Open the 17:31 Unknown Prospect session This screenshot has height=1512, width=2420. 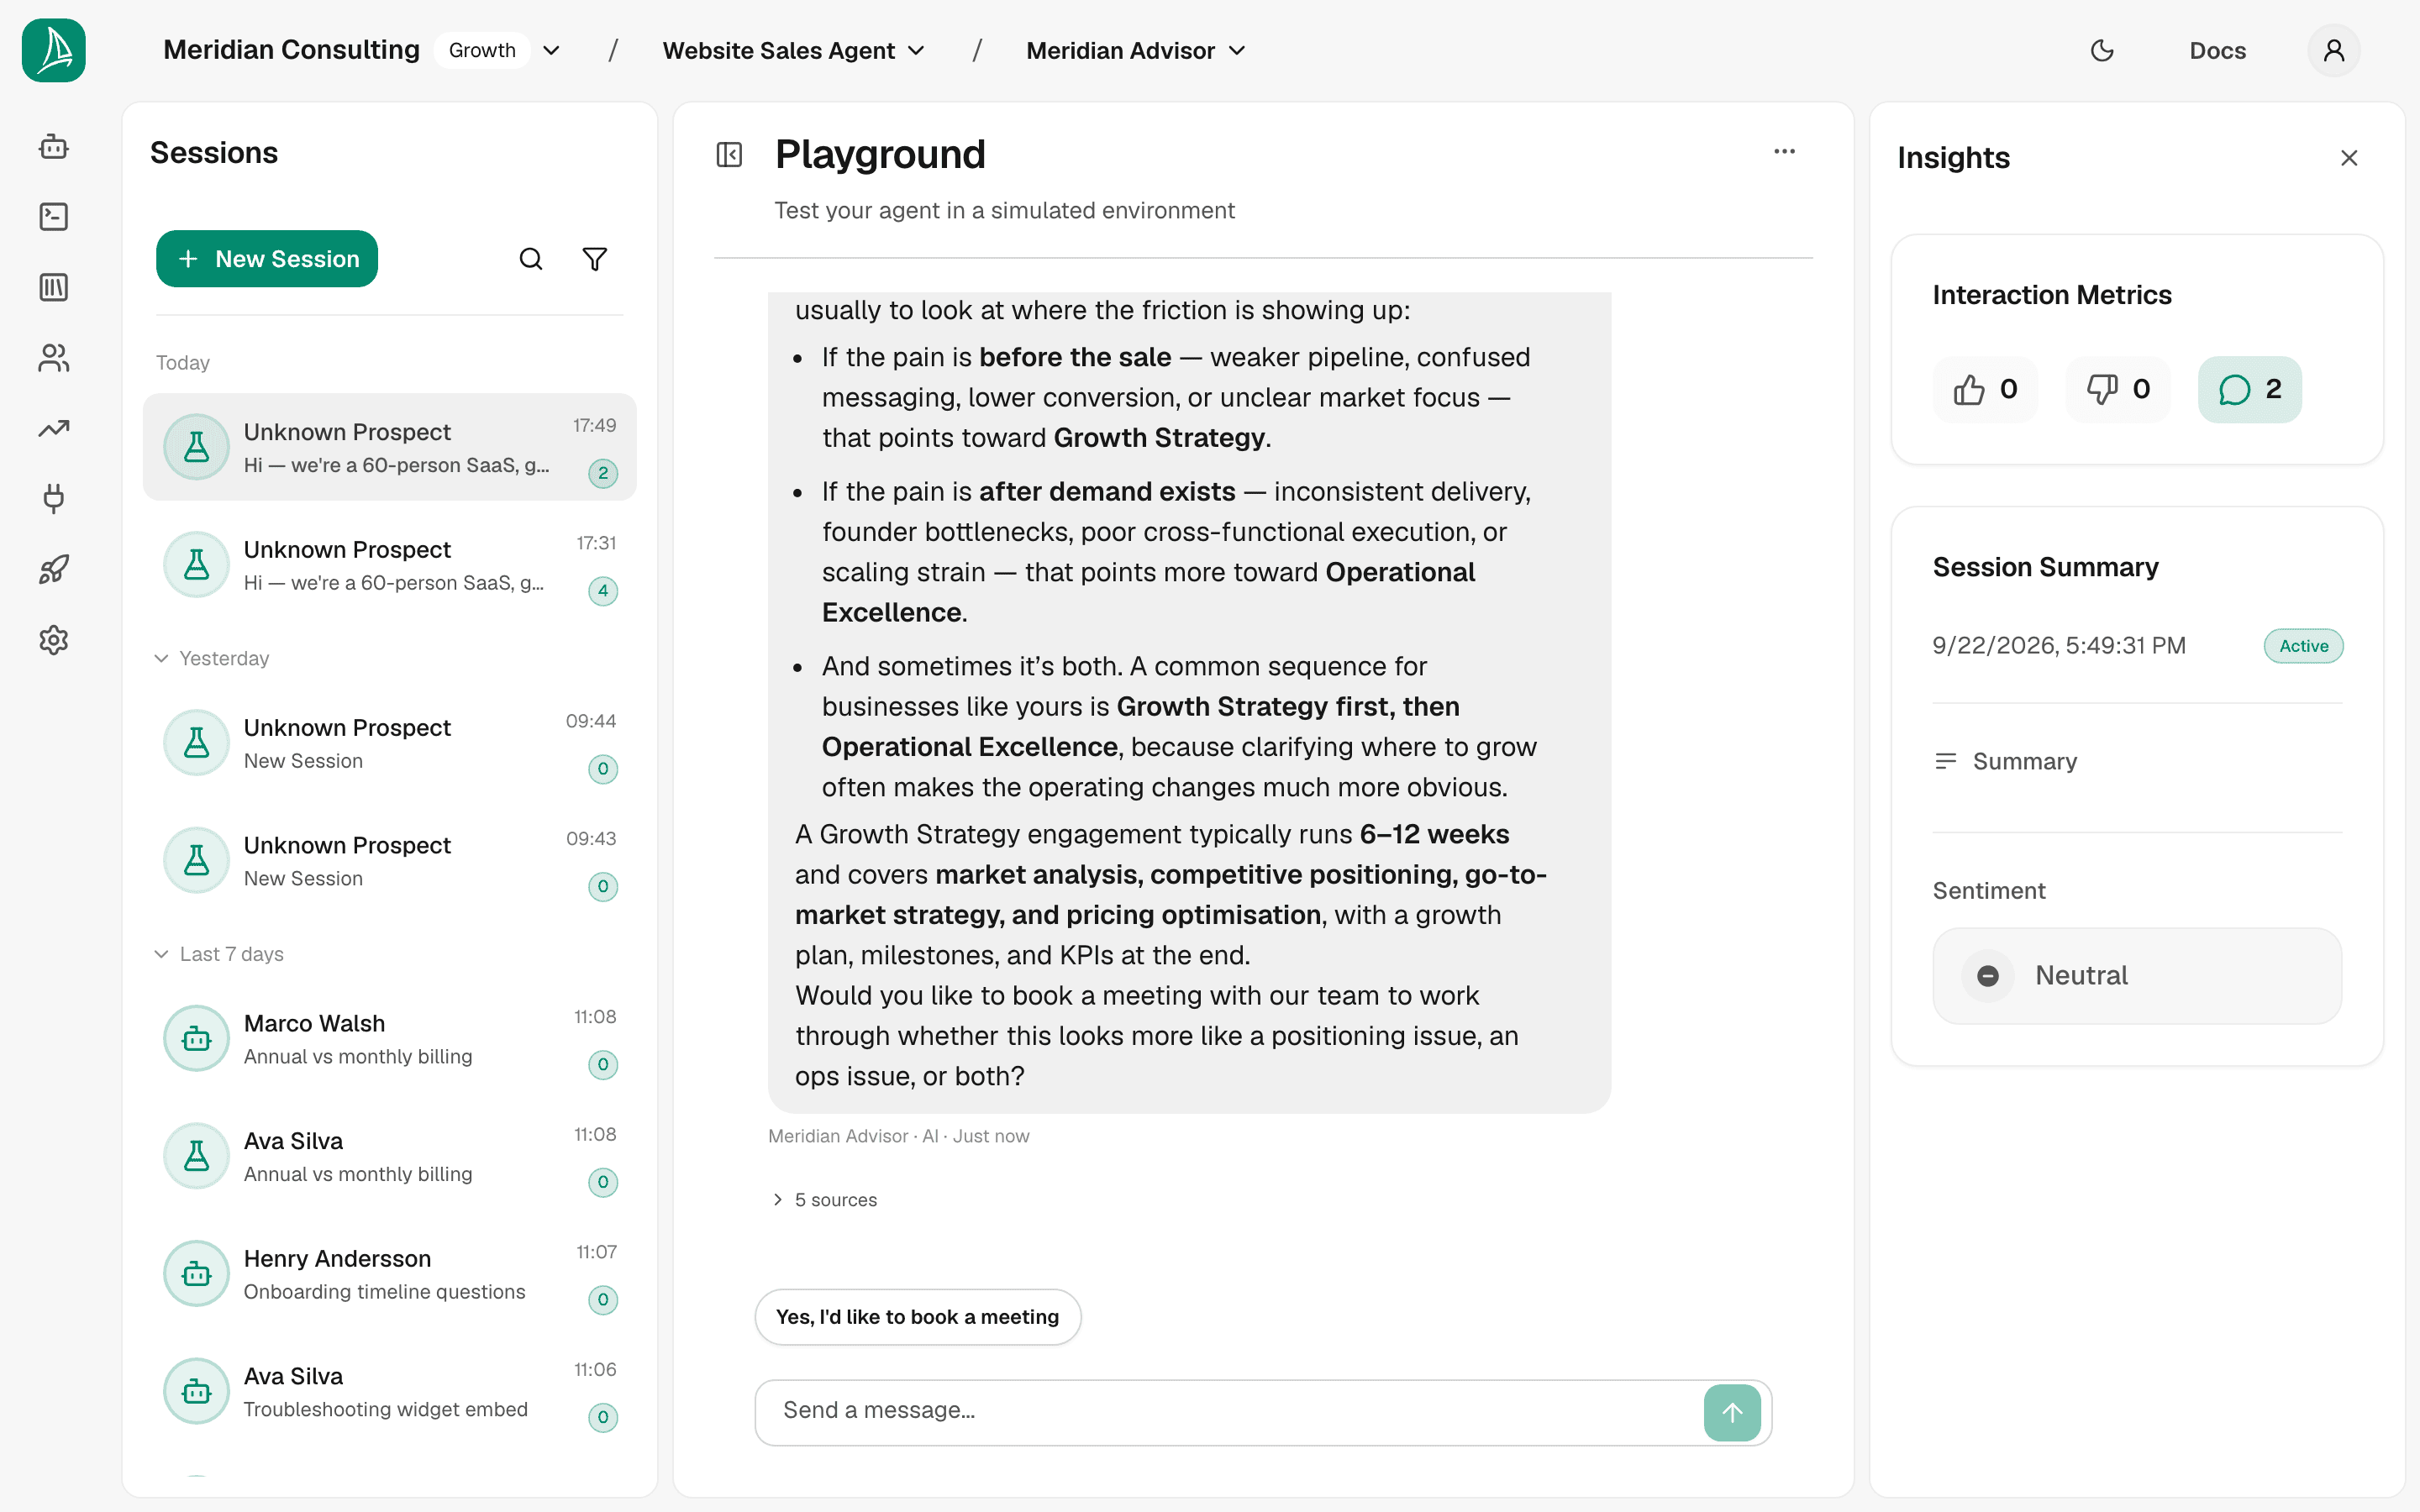(x=390, y=565)
